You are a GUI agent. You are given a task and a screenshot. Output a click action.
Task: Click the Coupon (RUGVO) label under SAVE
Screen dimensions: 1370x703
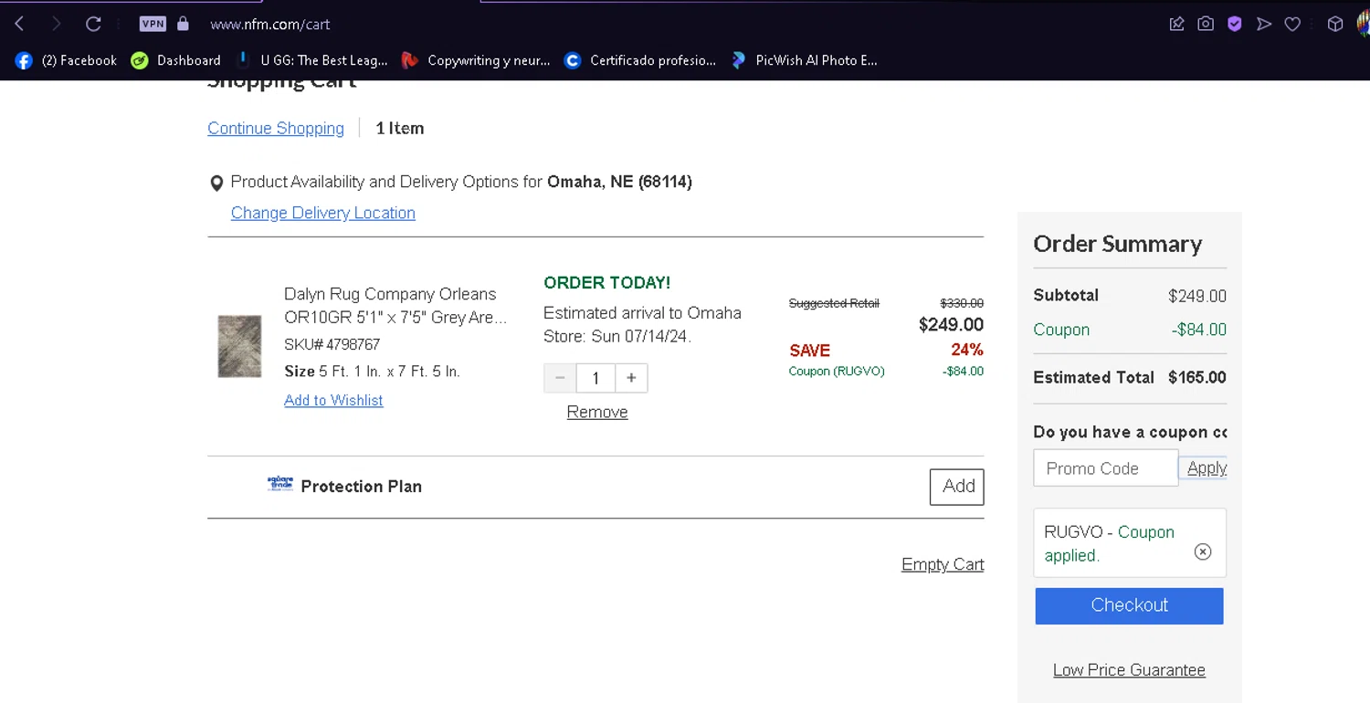pyautogui.click(x=837, y=372)
